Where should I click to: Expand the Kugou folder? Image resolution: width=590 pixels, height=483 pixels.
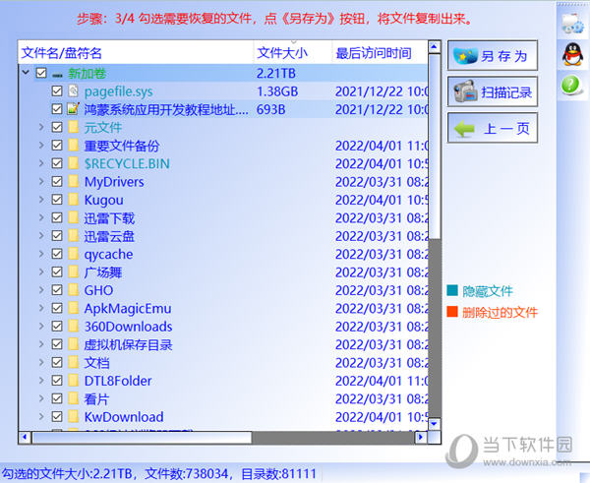[41, 200]
